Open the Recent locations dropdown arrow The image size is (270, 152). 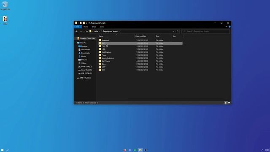84,31
